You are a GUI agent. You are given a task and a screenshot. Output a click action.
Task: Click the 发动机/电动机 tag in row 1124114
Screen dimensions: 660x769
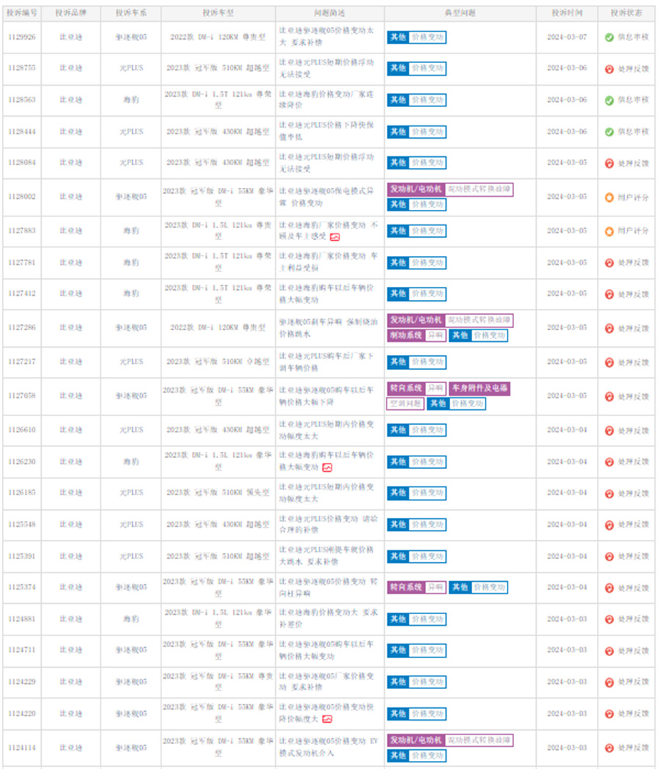point(450,740)
